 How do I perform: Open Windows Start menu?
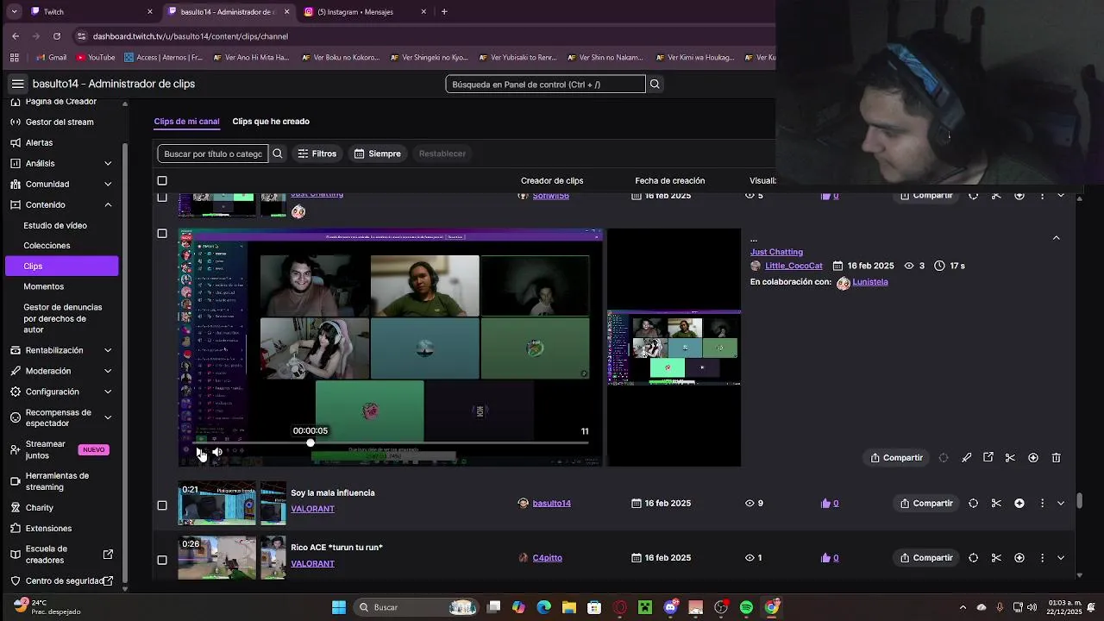(x=339, y=607)
